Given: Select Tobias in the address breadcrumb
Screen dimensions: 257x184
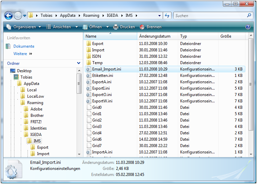Looking at the screenshot, I should 47,15.
